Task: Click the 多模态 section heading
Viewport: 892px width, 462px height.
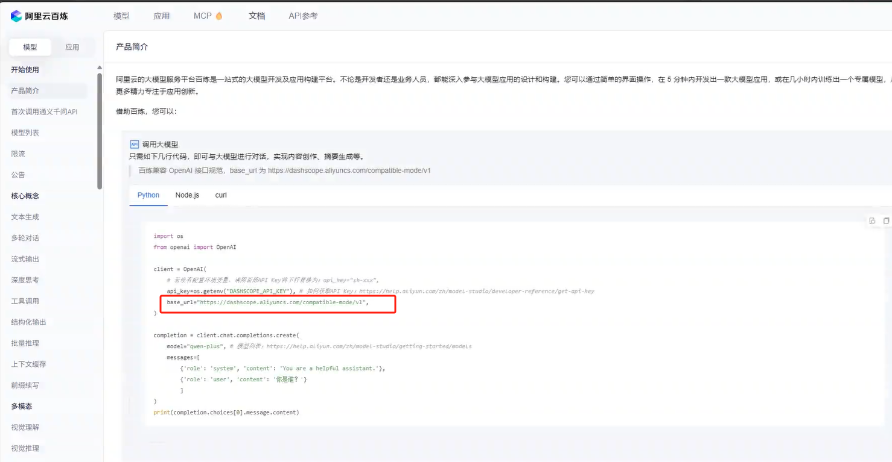Action: pos(21,407)
